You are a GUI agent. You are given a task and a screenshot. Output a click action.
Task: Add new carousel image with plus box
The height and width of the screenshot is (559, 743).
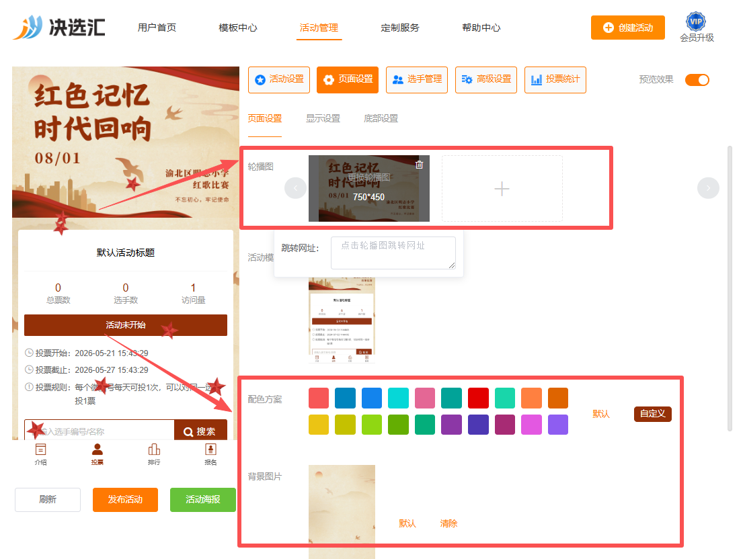click(502, 188)
